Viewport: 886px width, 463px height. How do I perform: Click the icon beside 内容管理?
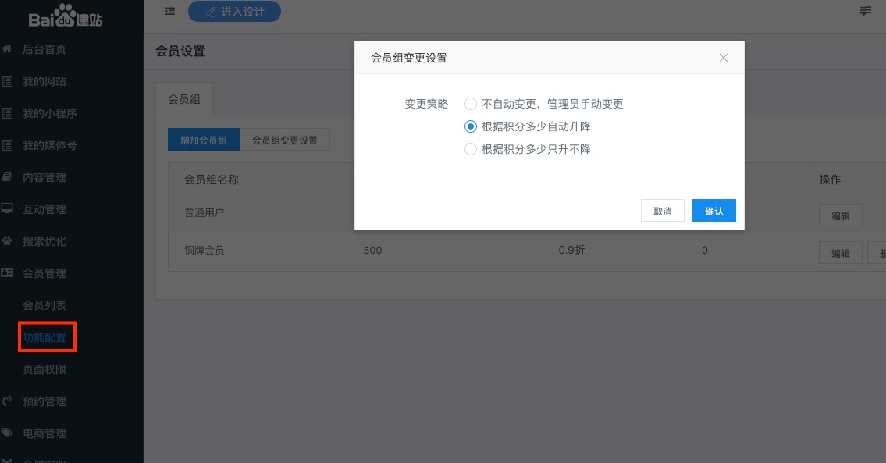coord(8,177)
